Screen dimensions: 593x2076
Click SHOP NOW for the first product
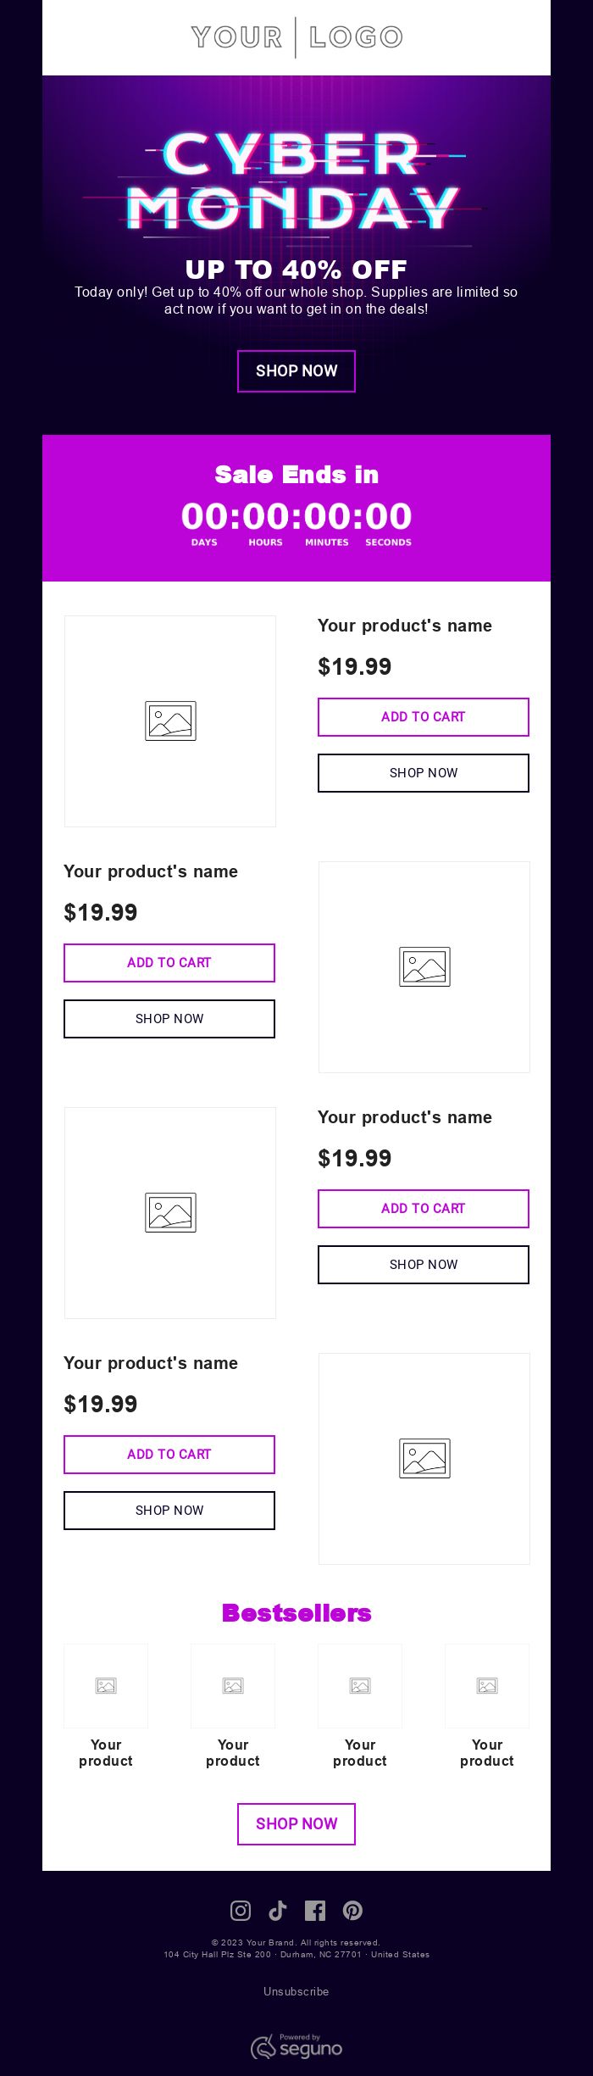point(424,773)
